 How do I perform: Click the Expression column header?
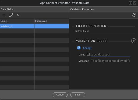(52, 21)
